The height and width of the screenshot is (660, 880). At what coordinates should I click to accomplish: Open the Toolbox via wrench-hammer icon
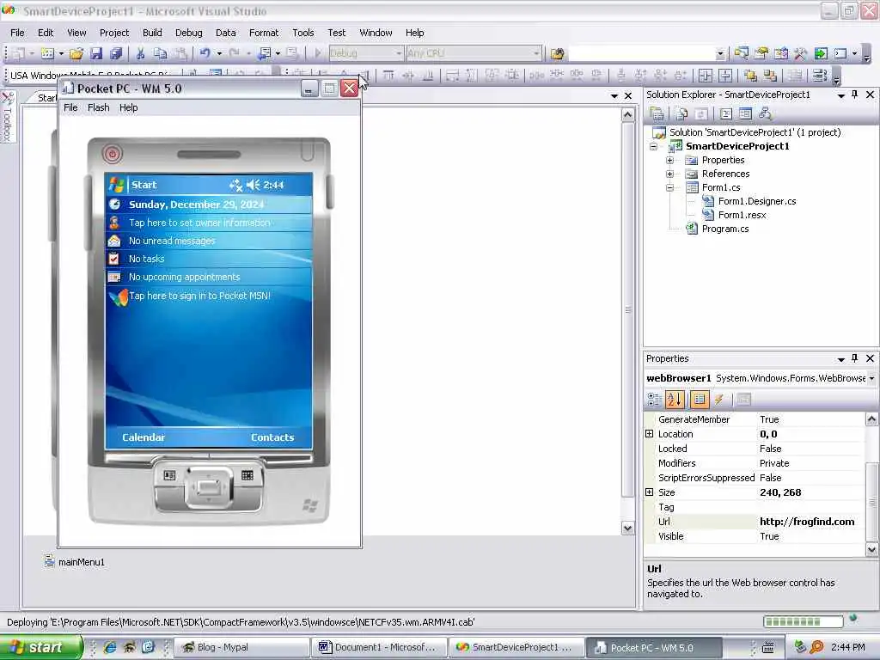800,53
